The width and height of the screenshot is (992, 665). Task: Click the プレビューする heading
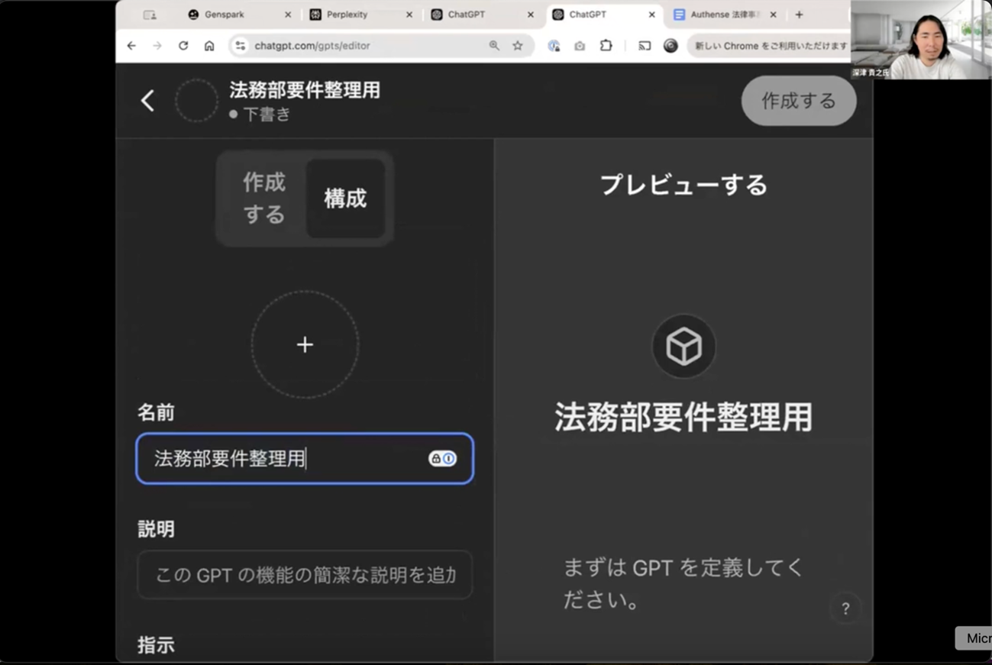[x=683, y=185]
